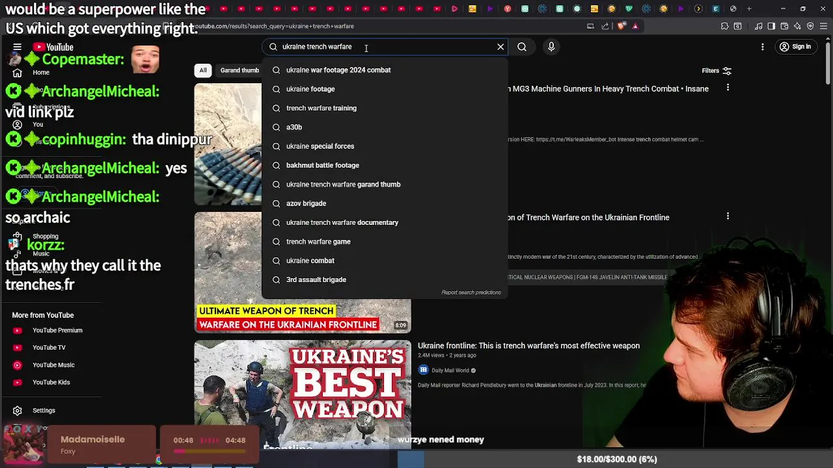Viewport: 833px width, 468px height.
Task: Choose suggestion ukraine war footage 2024 combat
Action: [385, 70]
